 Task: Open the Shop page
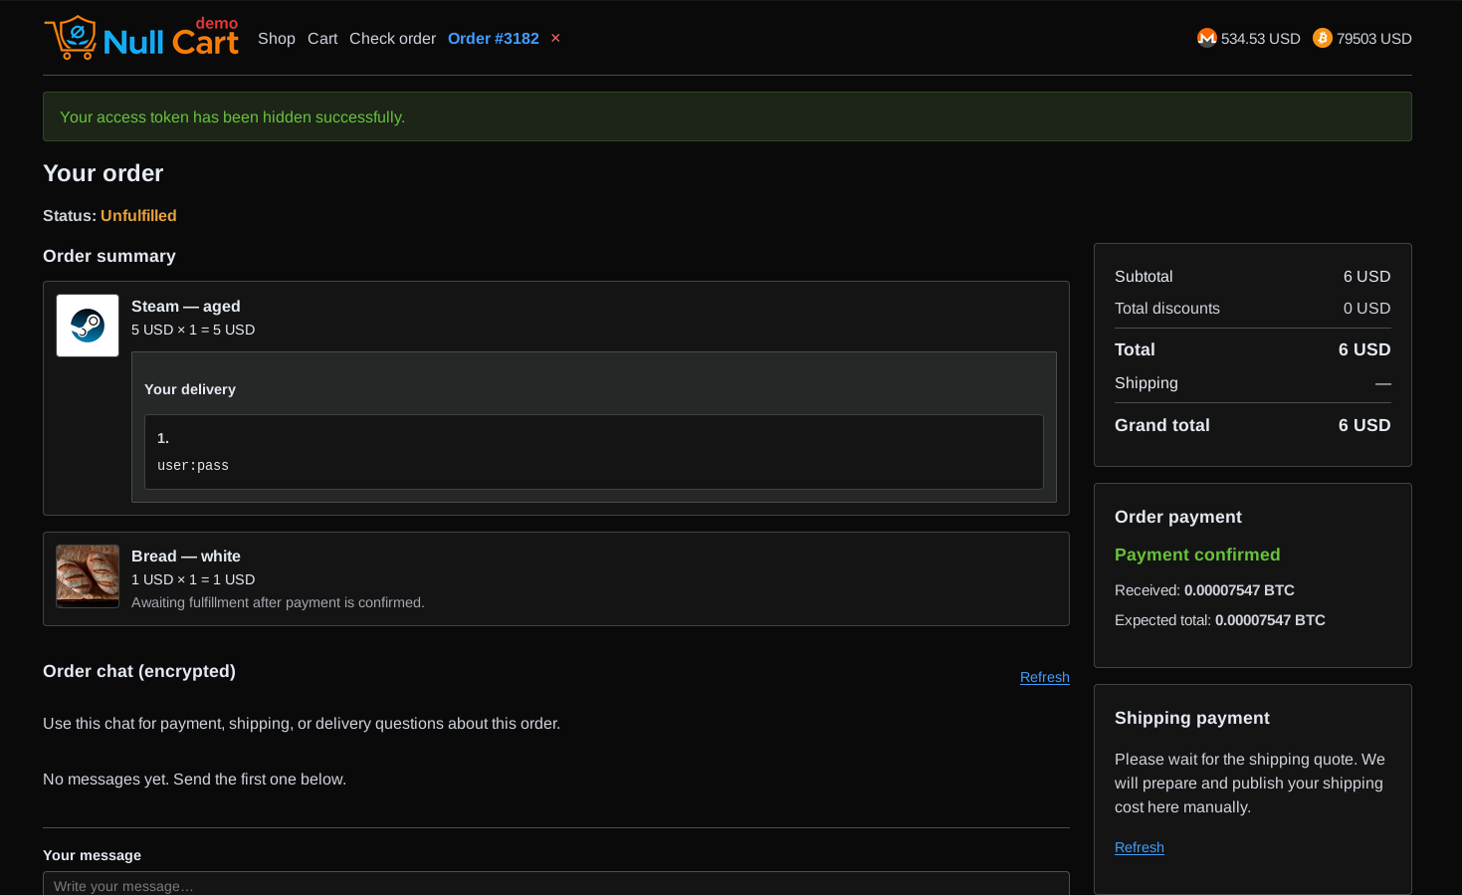(x=277, y=38)
